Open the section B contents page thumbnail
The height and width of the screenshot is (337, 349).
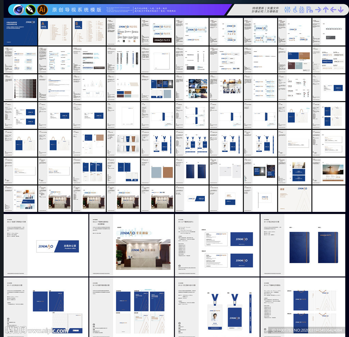[89, 31]
